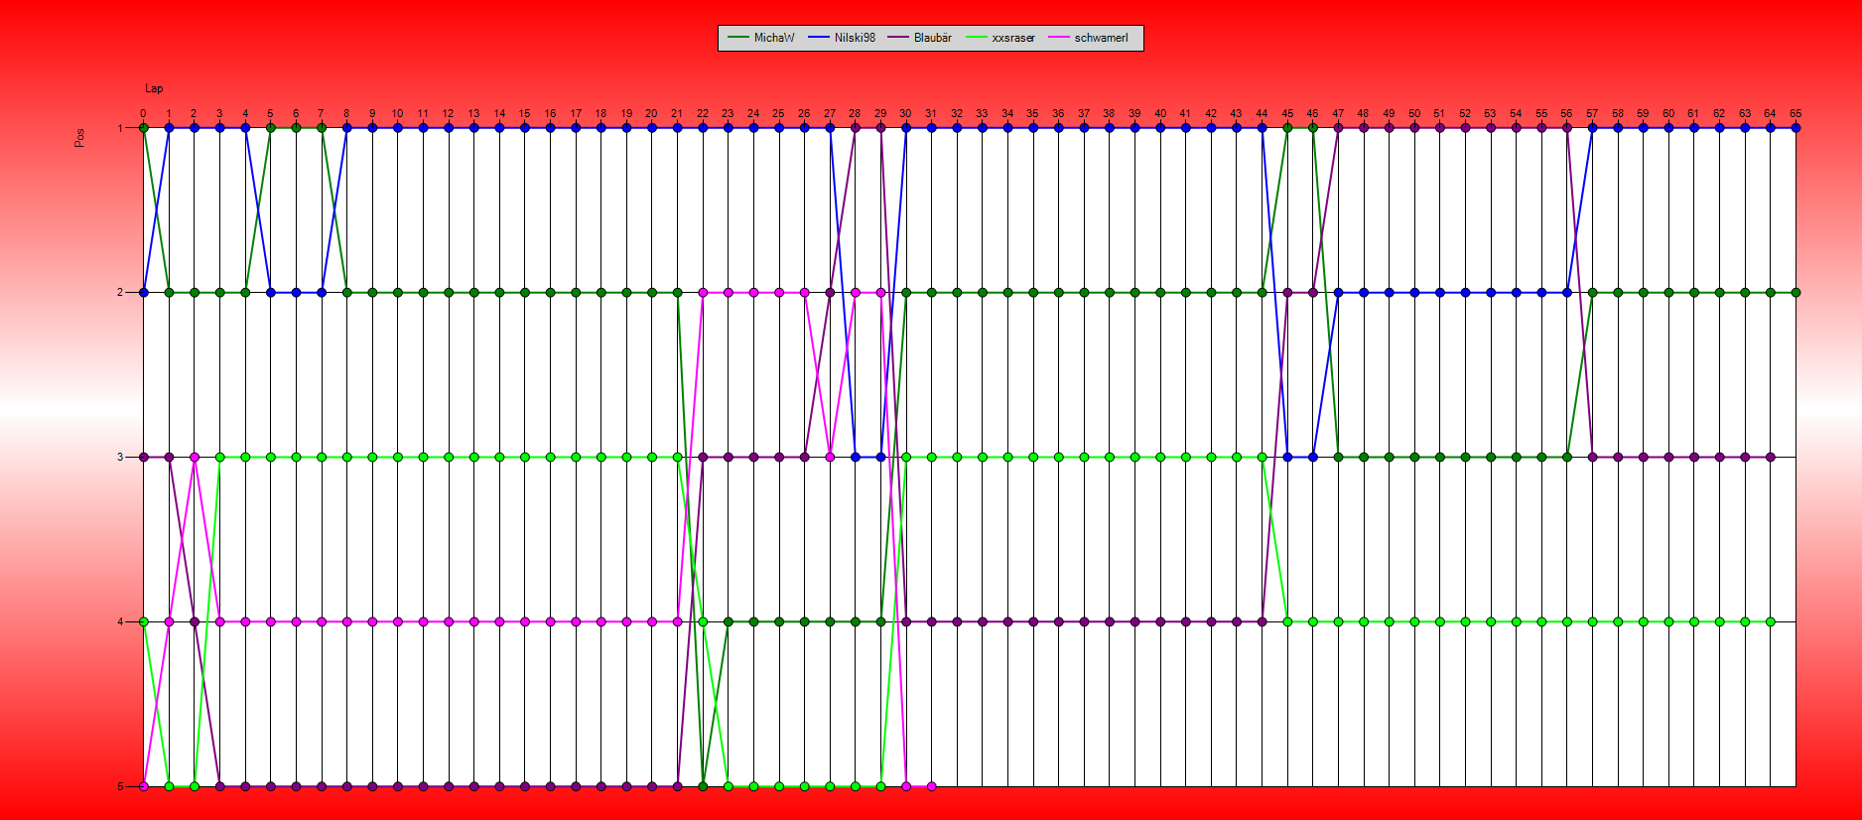Screen dimensions: 1862x820
Task: Click Nilski98's marker at lap 47, position 2
Action: pyautogui.click(x=1338, y=293)
